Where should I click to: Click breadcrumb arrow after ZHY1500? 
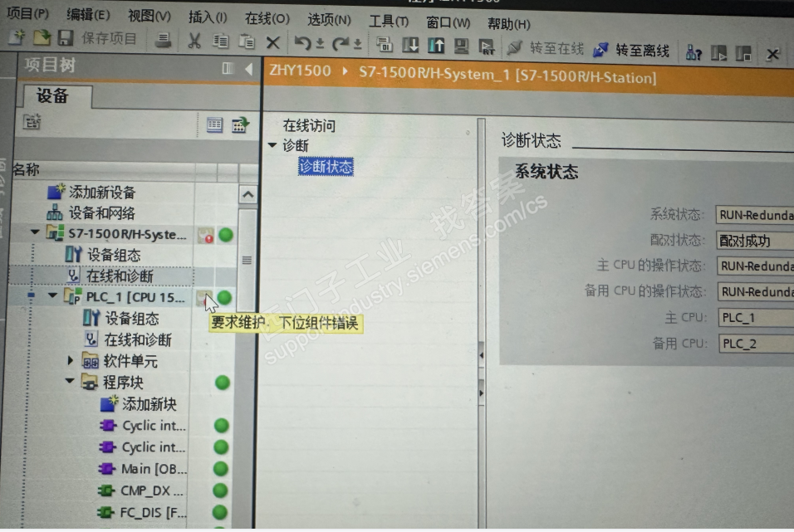[x=345, y=71]
